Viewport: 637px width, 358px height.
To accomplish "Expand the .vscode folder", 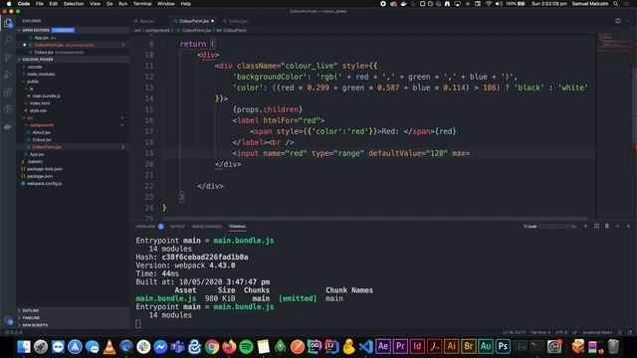I will [35, 67].
